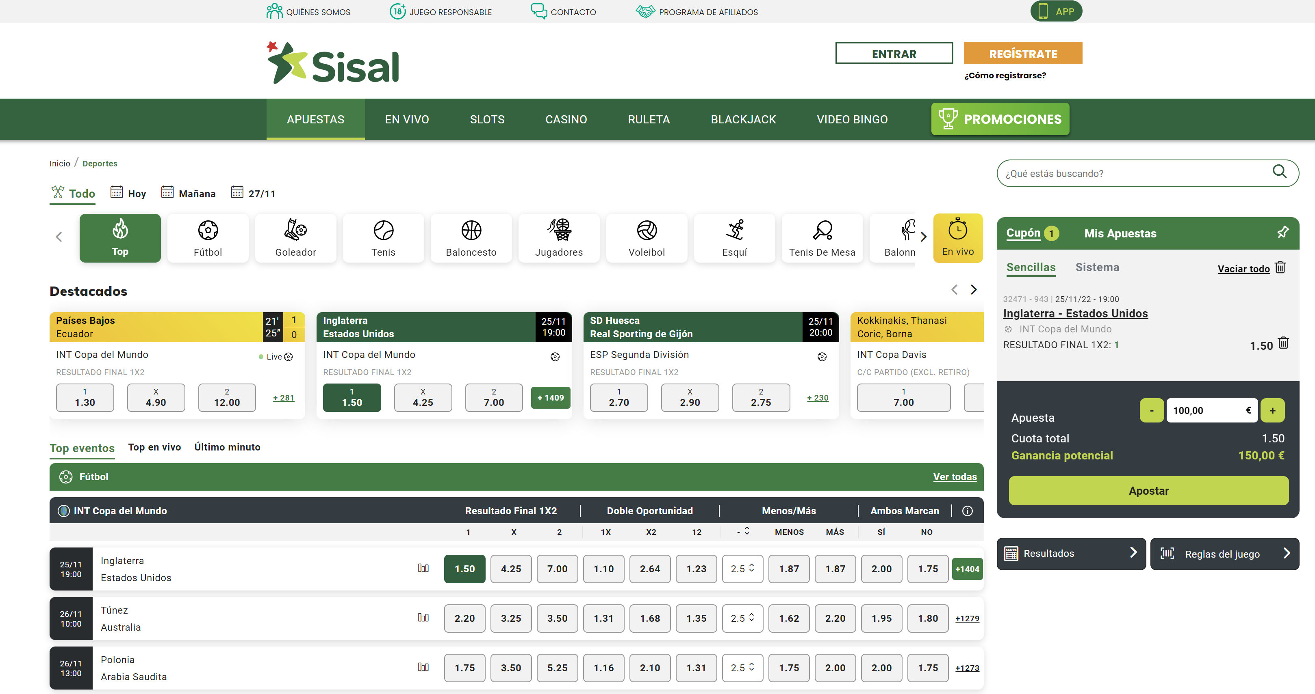Increase stake with plus button
The image size is (1315, 694).
1272,410
